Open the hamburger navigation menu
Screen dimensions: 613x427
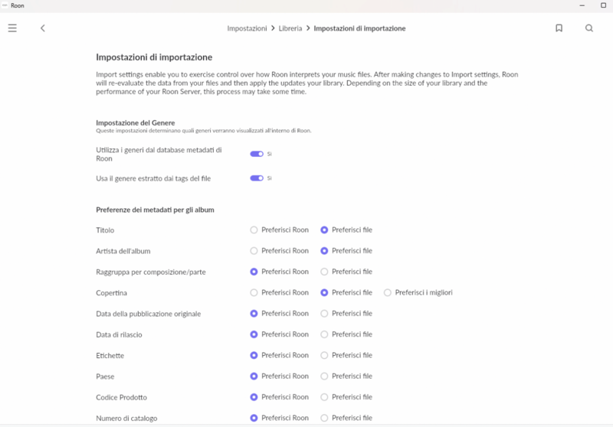pos(12,28)
